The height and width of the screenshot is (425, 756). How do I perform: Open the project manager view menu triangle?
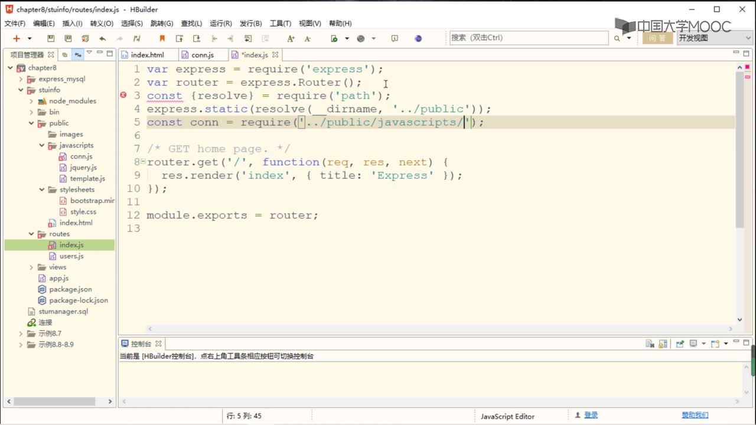pos(89,53)
